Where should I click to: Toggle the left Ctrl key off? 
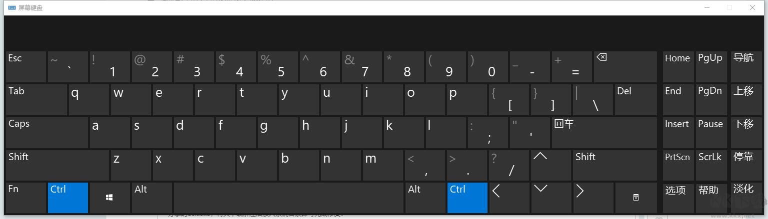click(x=68, y=198)
